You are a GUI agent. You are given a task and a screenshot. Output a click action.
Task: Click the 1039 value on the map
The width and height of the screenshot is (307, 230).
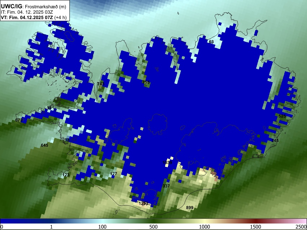coord(167,163)
